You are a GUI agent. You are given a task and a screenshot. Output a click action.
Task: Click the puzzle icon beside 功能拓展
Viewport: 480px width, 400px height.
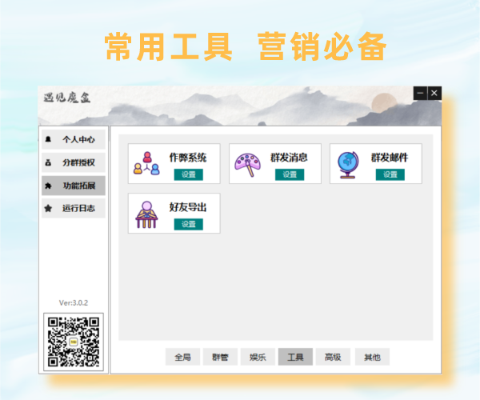point(48,186)
